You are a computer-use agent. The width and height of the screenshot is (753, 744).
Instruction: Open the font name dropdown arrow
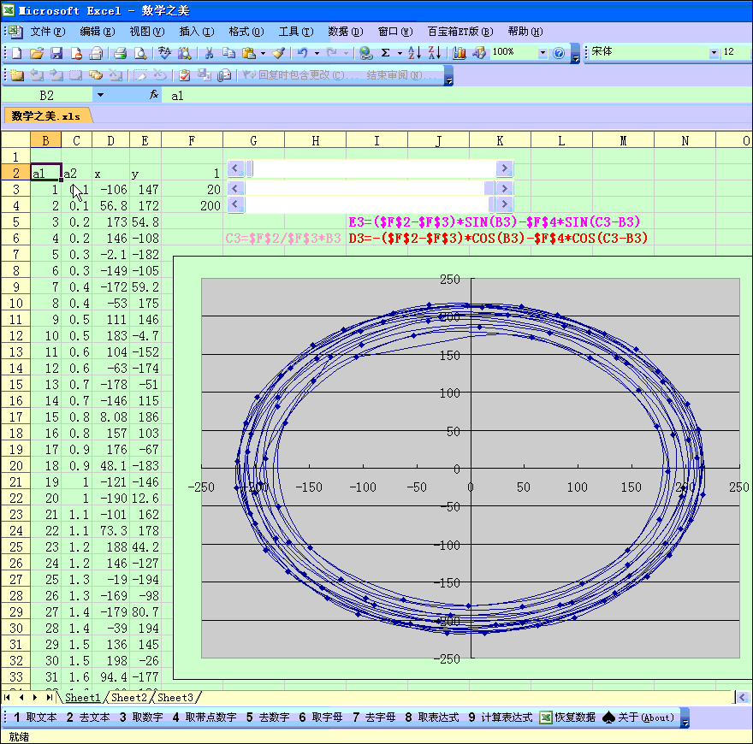pyautogui.click(x=714, y=53)
